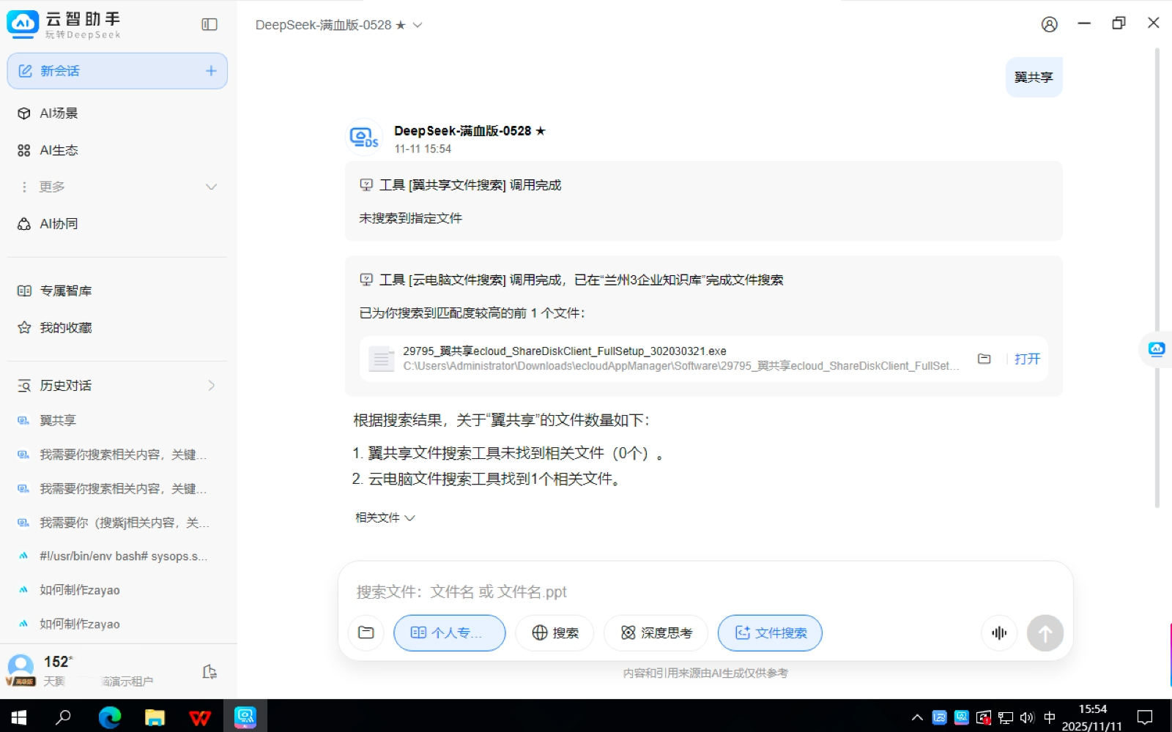Open the AI协同 section
The image size is (1172, 732).
(117, 223)
